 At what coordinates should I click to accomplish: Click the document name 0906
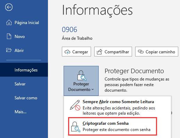pos(69,30)
